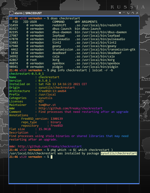Open WWW field github.com/Freaky/checkrestart URL

[x=71, y=108]
